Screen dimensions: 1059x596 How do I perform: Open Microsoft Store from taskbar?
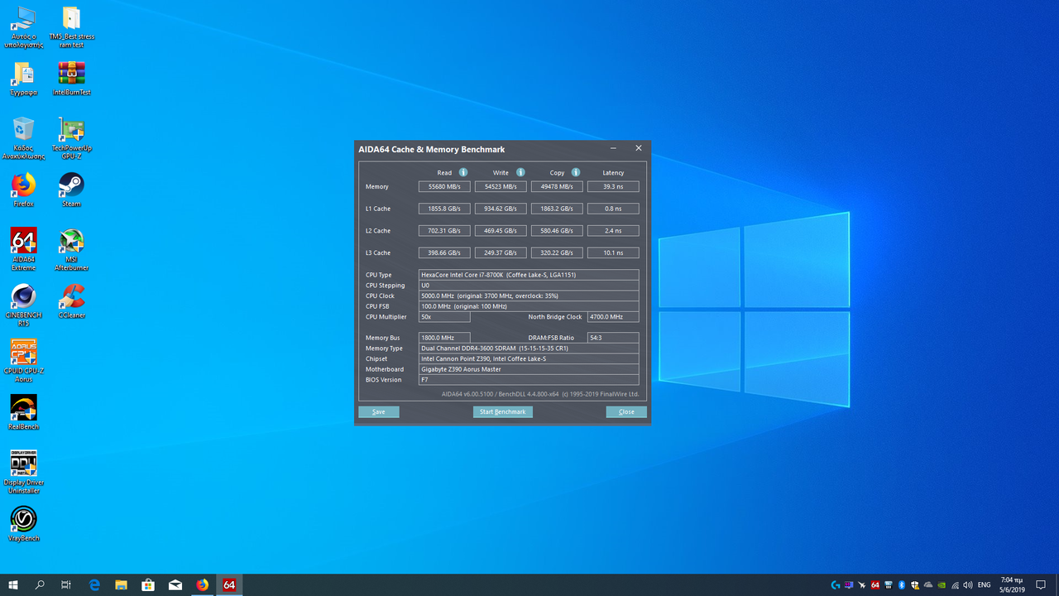point(148,585)
